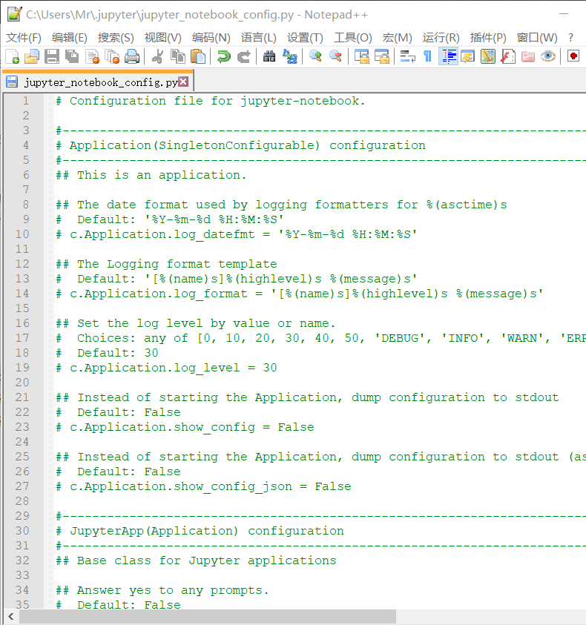Open the 视图(V) menu
Image resolution: width=586 pixels, height=625 pixels.
(162, 38)
